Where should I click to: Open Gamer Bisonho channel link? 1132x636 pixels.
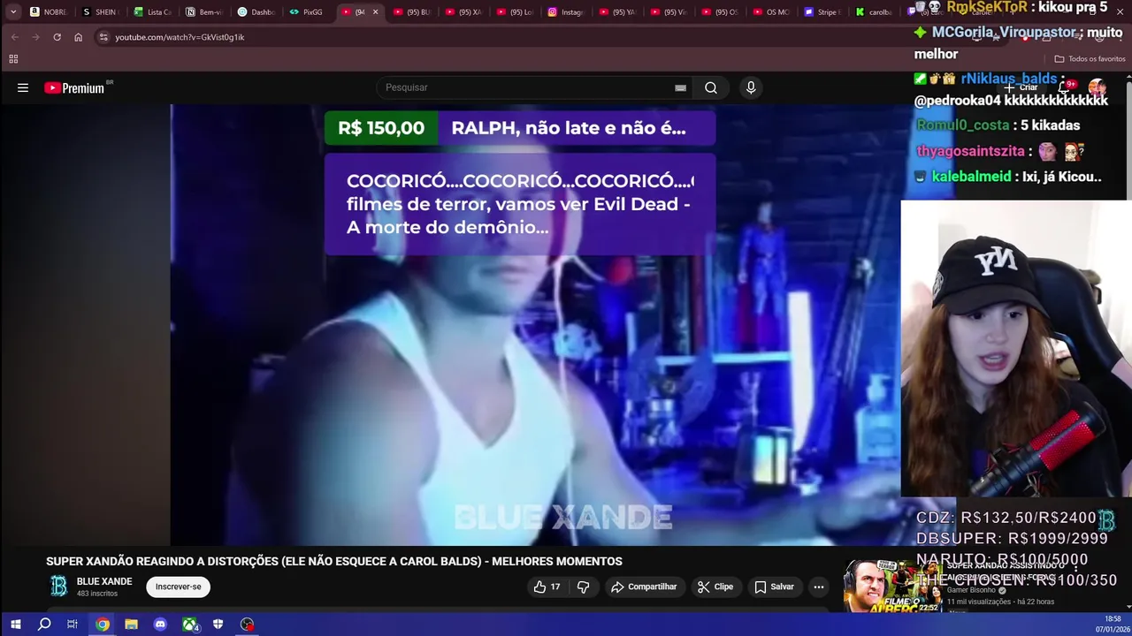click(x=971, y=590)
